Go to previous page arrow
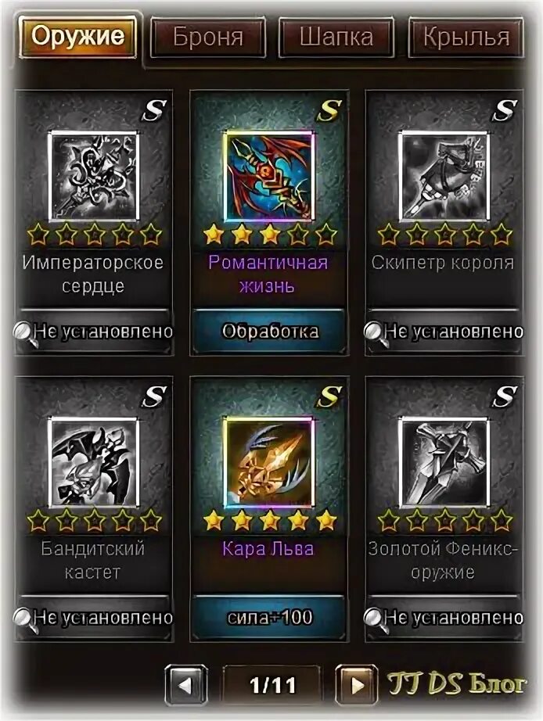 point(186,686)
